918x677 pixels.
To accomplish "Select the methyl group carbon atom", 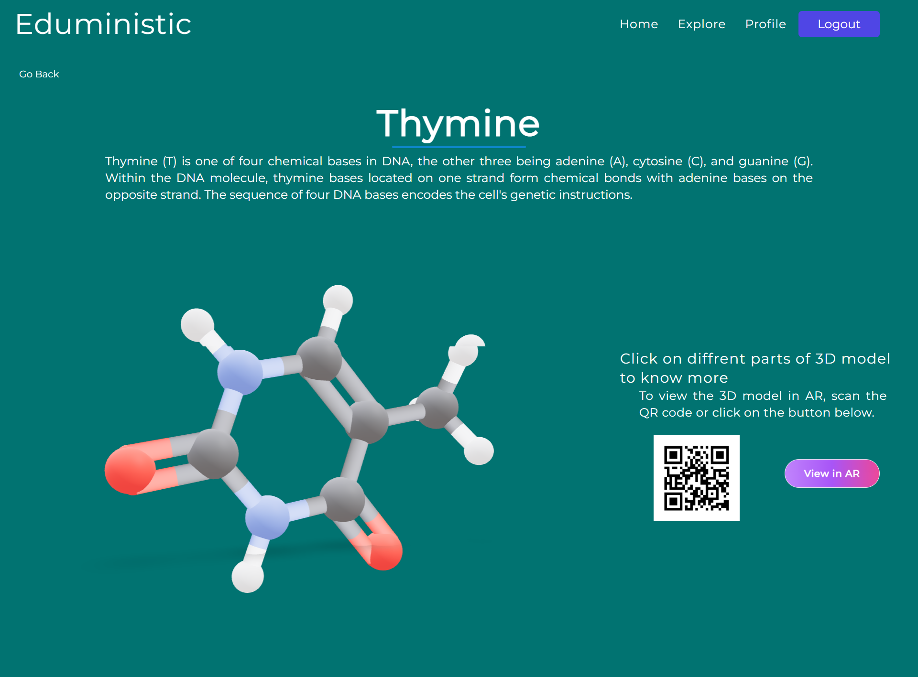I will [x=437, y=407].
